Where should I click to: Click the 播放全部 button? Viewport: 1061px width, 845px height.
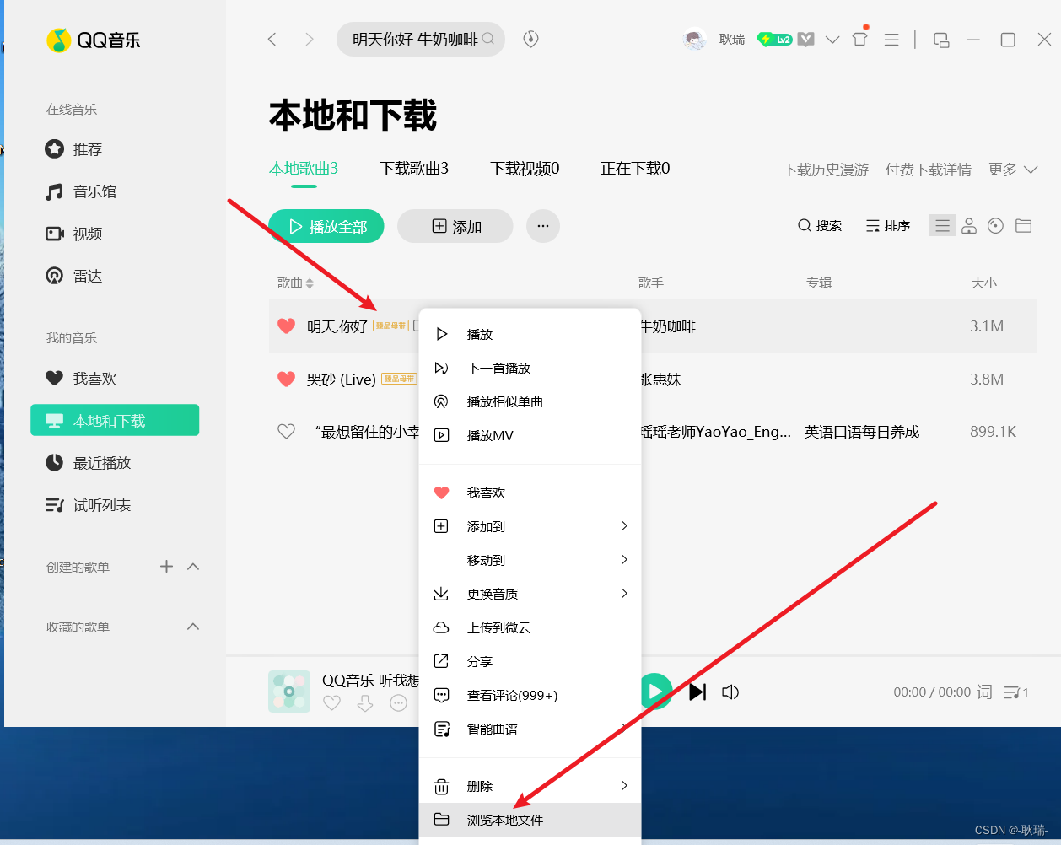(326, 226)
